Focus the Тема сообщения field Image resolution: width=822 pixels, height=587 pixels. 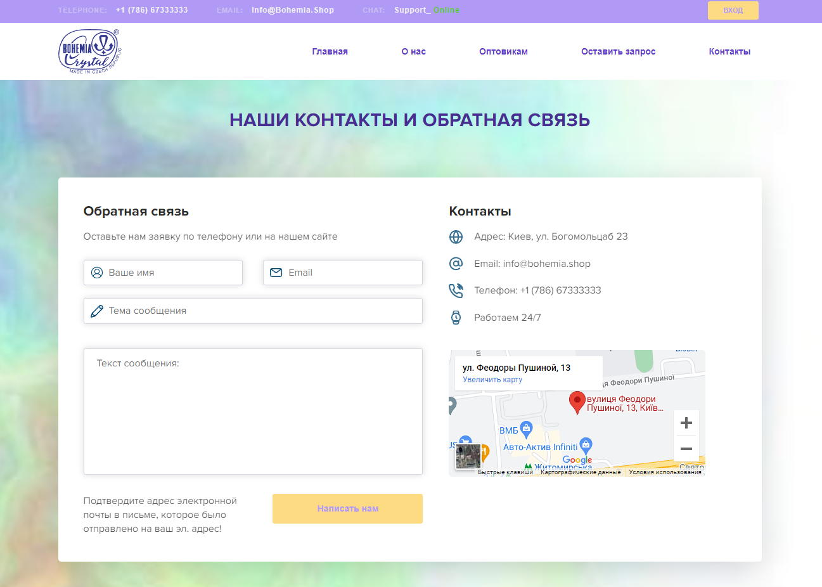click(x=253, y=311)
